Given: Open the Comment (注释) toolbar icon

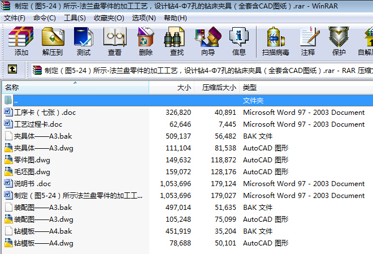Looking at the screenshot, I should [x=309, y=37].
